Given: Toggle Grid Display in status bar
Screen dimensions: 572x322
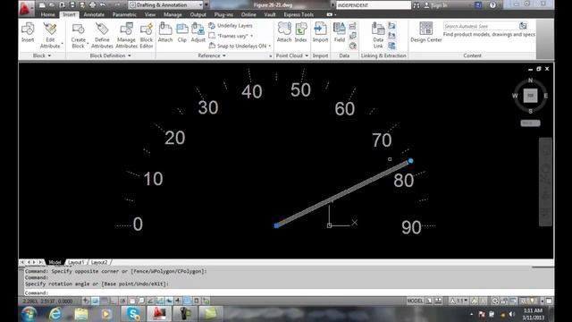Looking at the screenshot, I should pyautogui.click(x=105, y=301).
